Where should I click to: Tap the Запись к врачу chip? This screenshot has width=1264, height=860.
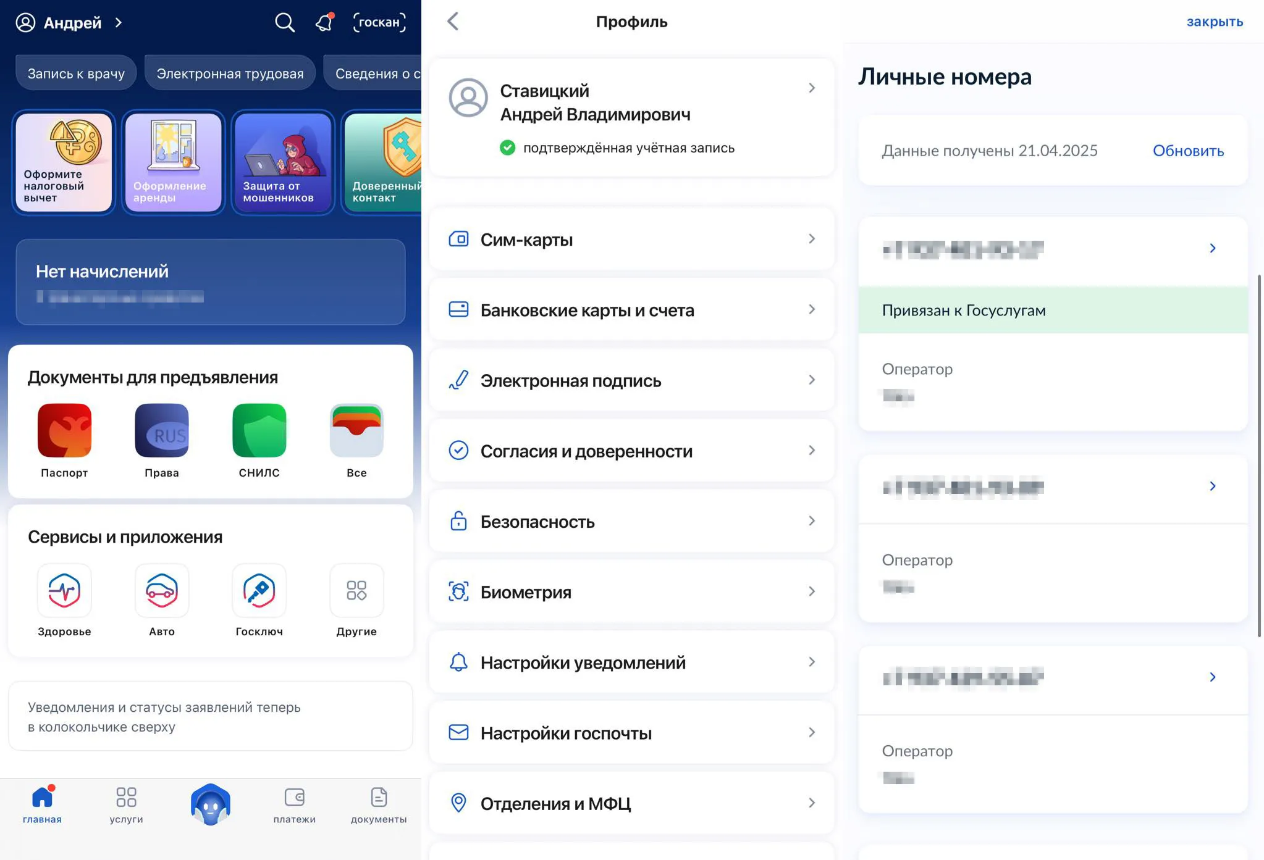click(x=76, y=73)
